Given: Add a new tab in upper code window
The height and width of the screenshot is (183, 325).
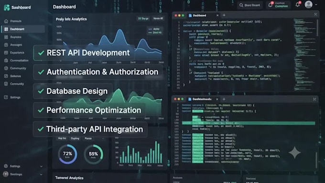Looking at the screenshot, I should click(x=224, y=15).
